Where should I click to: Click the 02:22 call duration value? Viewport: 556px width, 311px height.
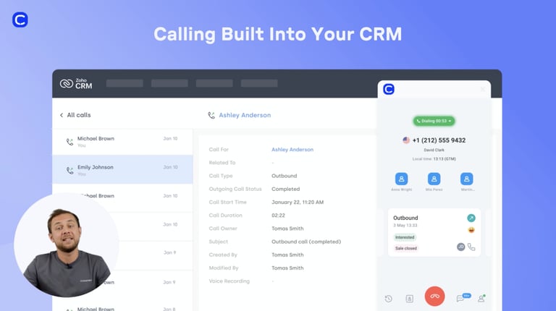[278, 216]
